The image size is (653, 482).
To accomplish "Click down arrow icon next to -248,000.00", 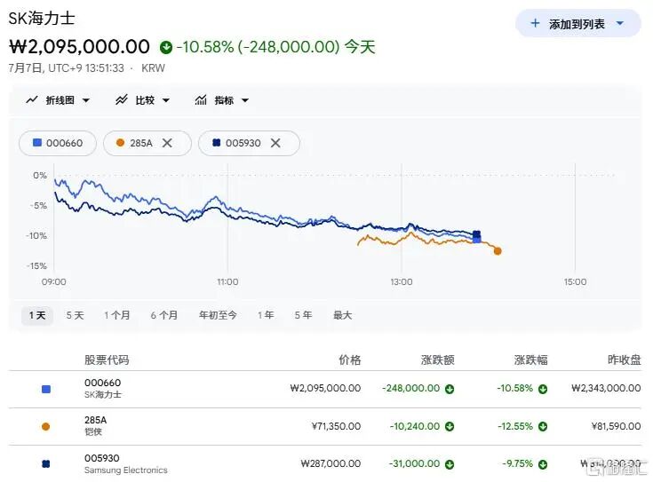I will [x=450, y=389].
